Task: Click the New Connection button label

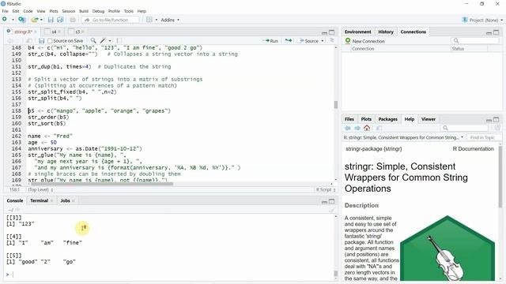Action: click(368, 41)
